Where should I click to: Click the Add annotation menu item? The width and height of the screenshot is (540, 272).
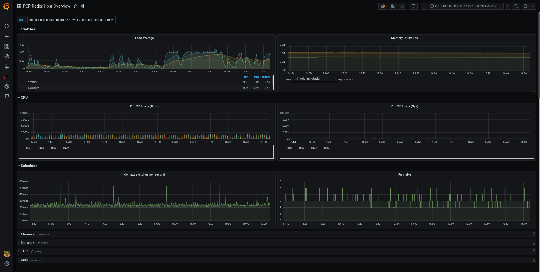[x=314, y=78]
